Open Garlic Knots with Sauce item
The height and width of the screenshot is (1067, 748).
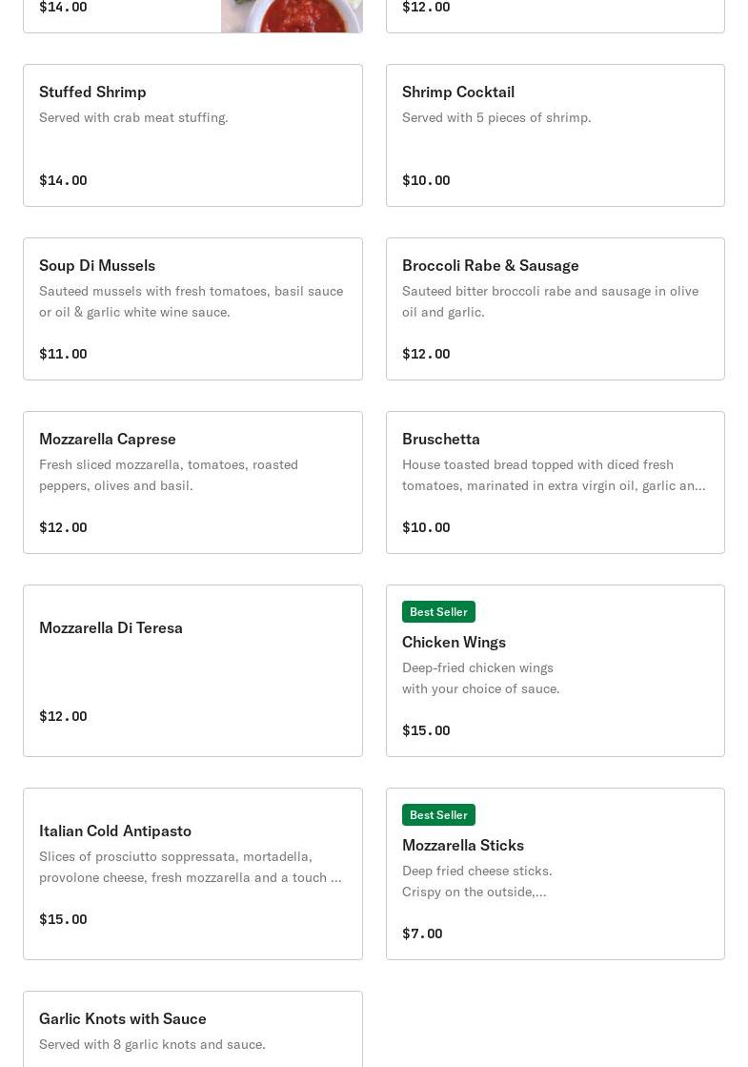click(x=192, y=1030)
